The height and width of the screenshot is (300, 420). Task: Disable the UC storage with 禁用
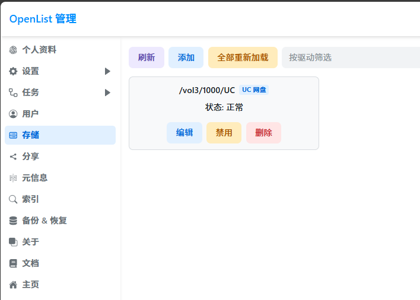[x=224, y=133]
